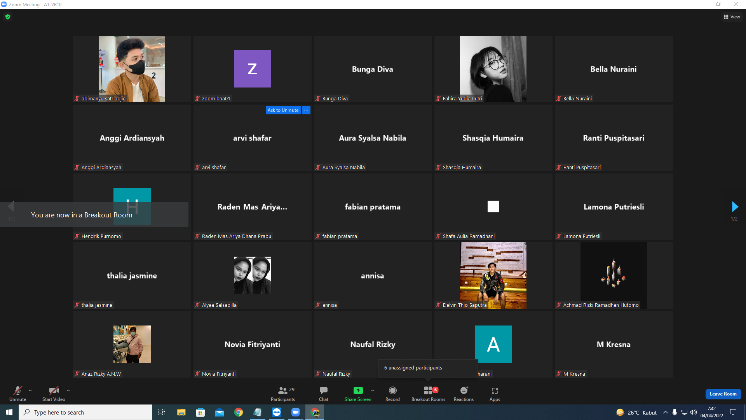Screen dimensions: 746x420
Task: Select the Novia Fitriyanti participant tile
Action: click(253, 344)
